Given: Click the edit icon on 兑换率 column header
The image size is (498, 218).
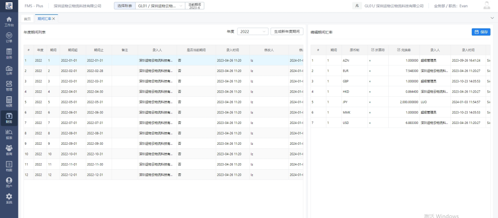Looking at the screenshot, I should point(398,50).
